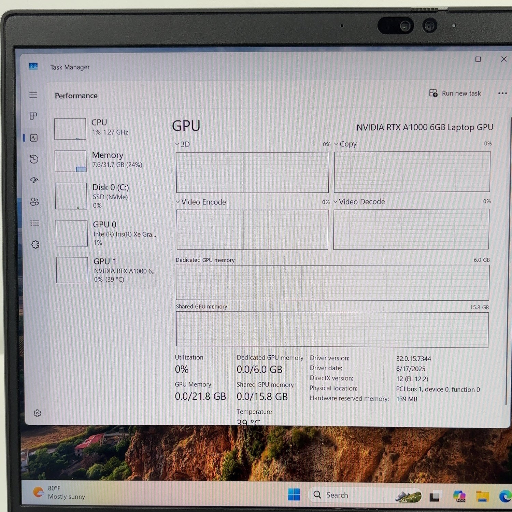Click shared GPU memory value 0.0/15.8 GB
This screenshot has width=512, height=512.
pos(262,397)
